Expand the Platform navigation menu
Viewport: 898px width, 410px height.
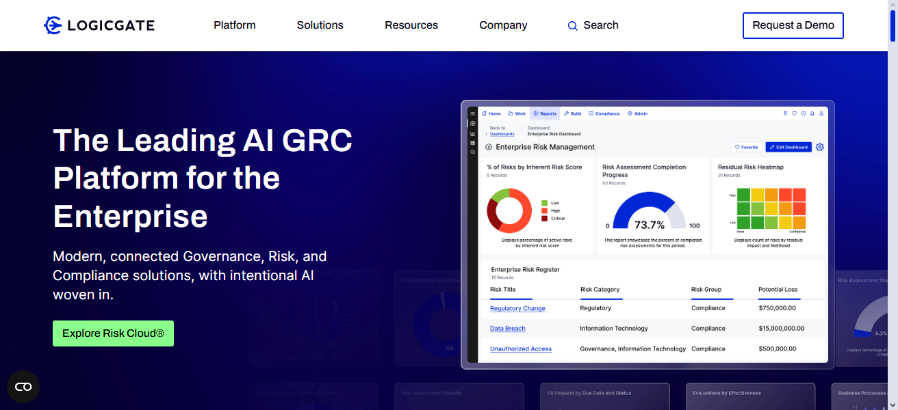click(x=234, y=25)
